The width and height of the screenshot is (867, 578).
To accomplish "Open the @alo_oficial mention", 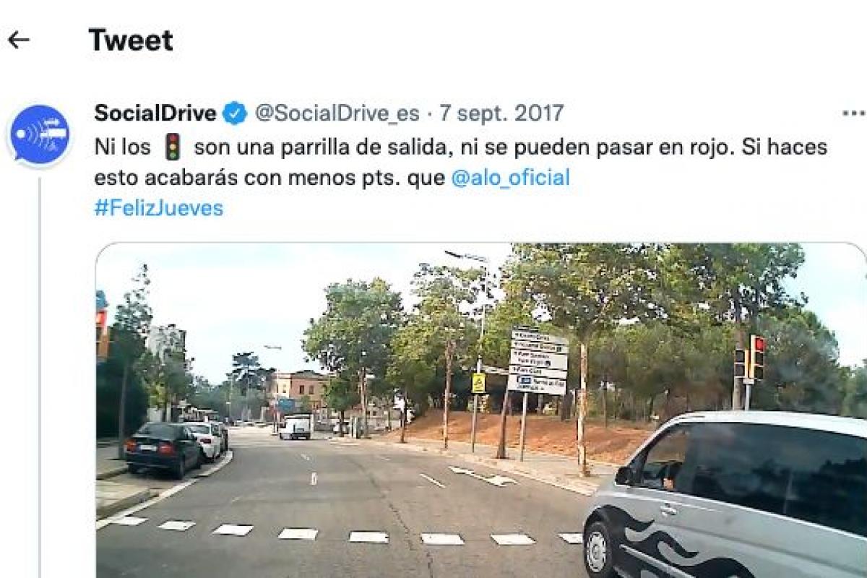I will tap(510, 178).
